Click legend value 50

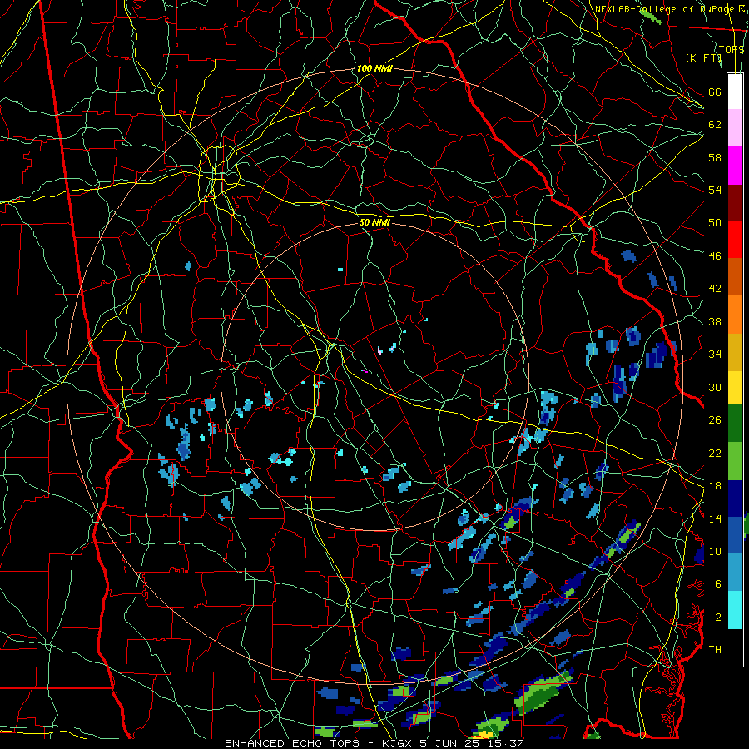(715, 222)
